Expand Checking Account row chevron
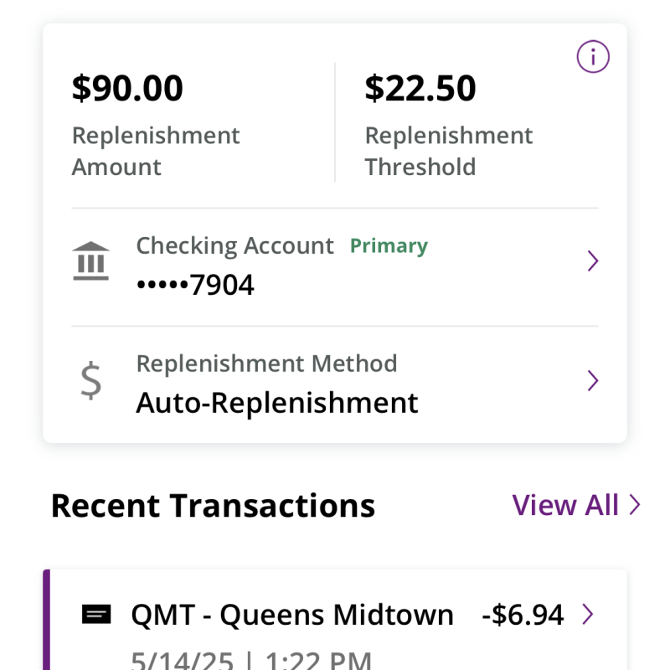Viewport: 670px width, 670px height. [593, 260]
